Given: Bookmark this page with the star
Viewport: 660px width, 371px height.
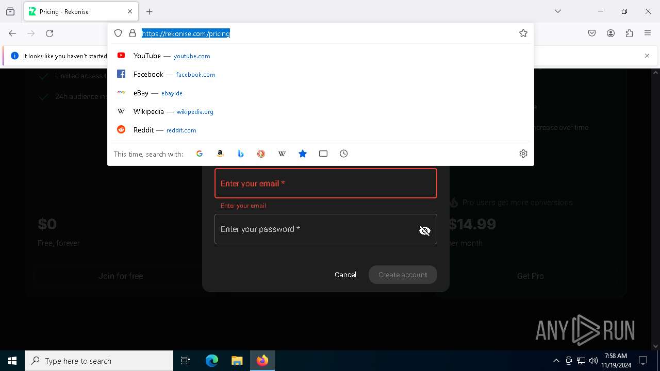Looking at the screenshot, I should pos(523,33).
